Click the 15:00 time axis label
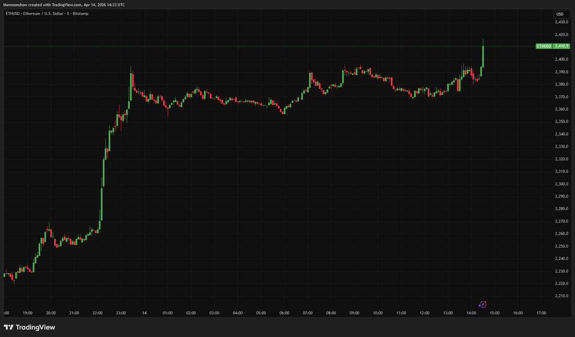Screen dimensions: 575x337 tap(495, 313)
